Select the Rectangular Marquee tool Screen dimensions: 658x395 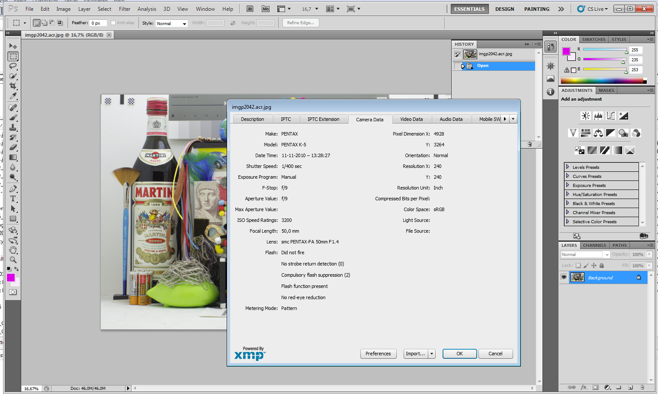point(13,56)
